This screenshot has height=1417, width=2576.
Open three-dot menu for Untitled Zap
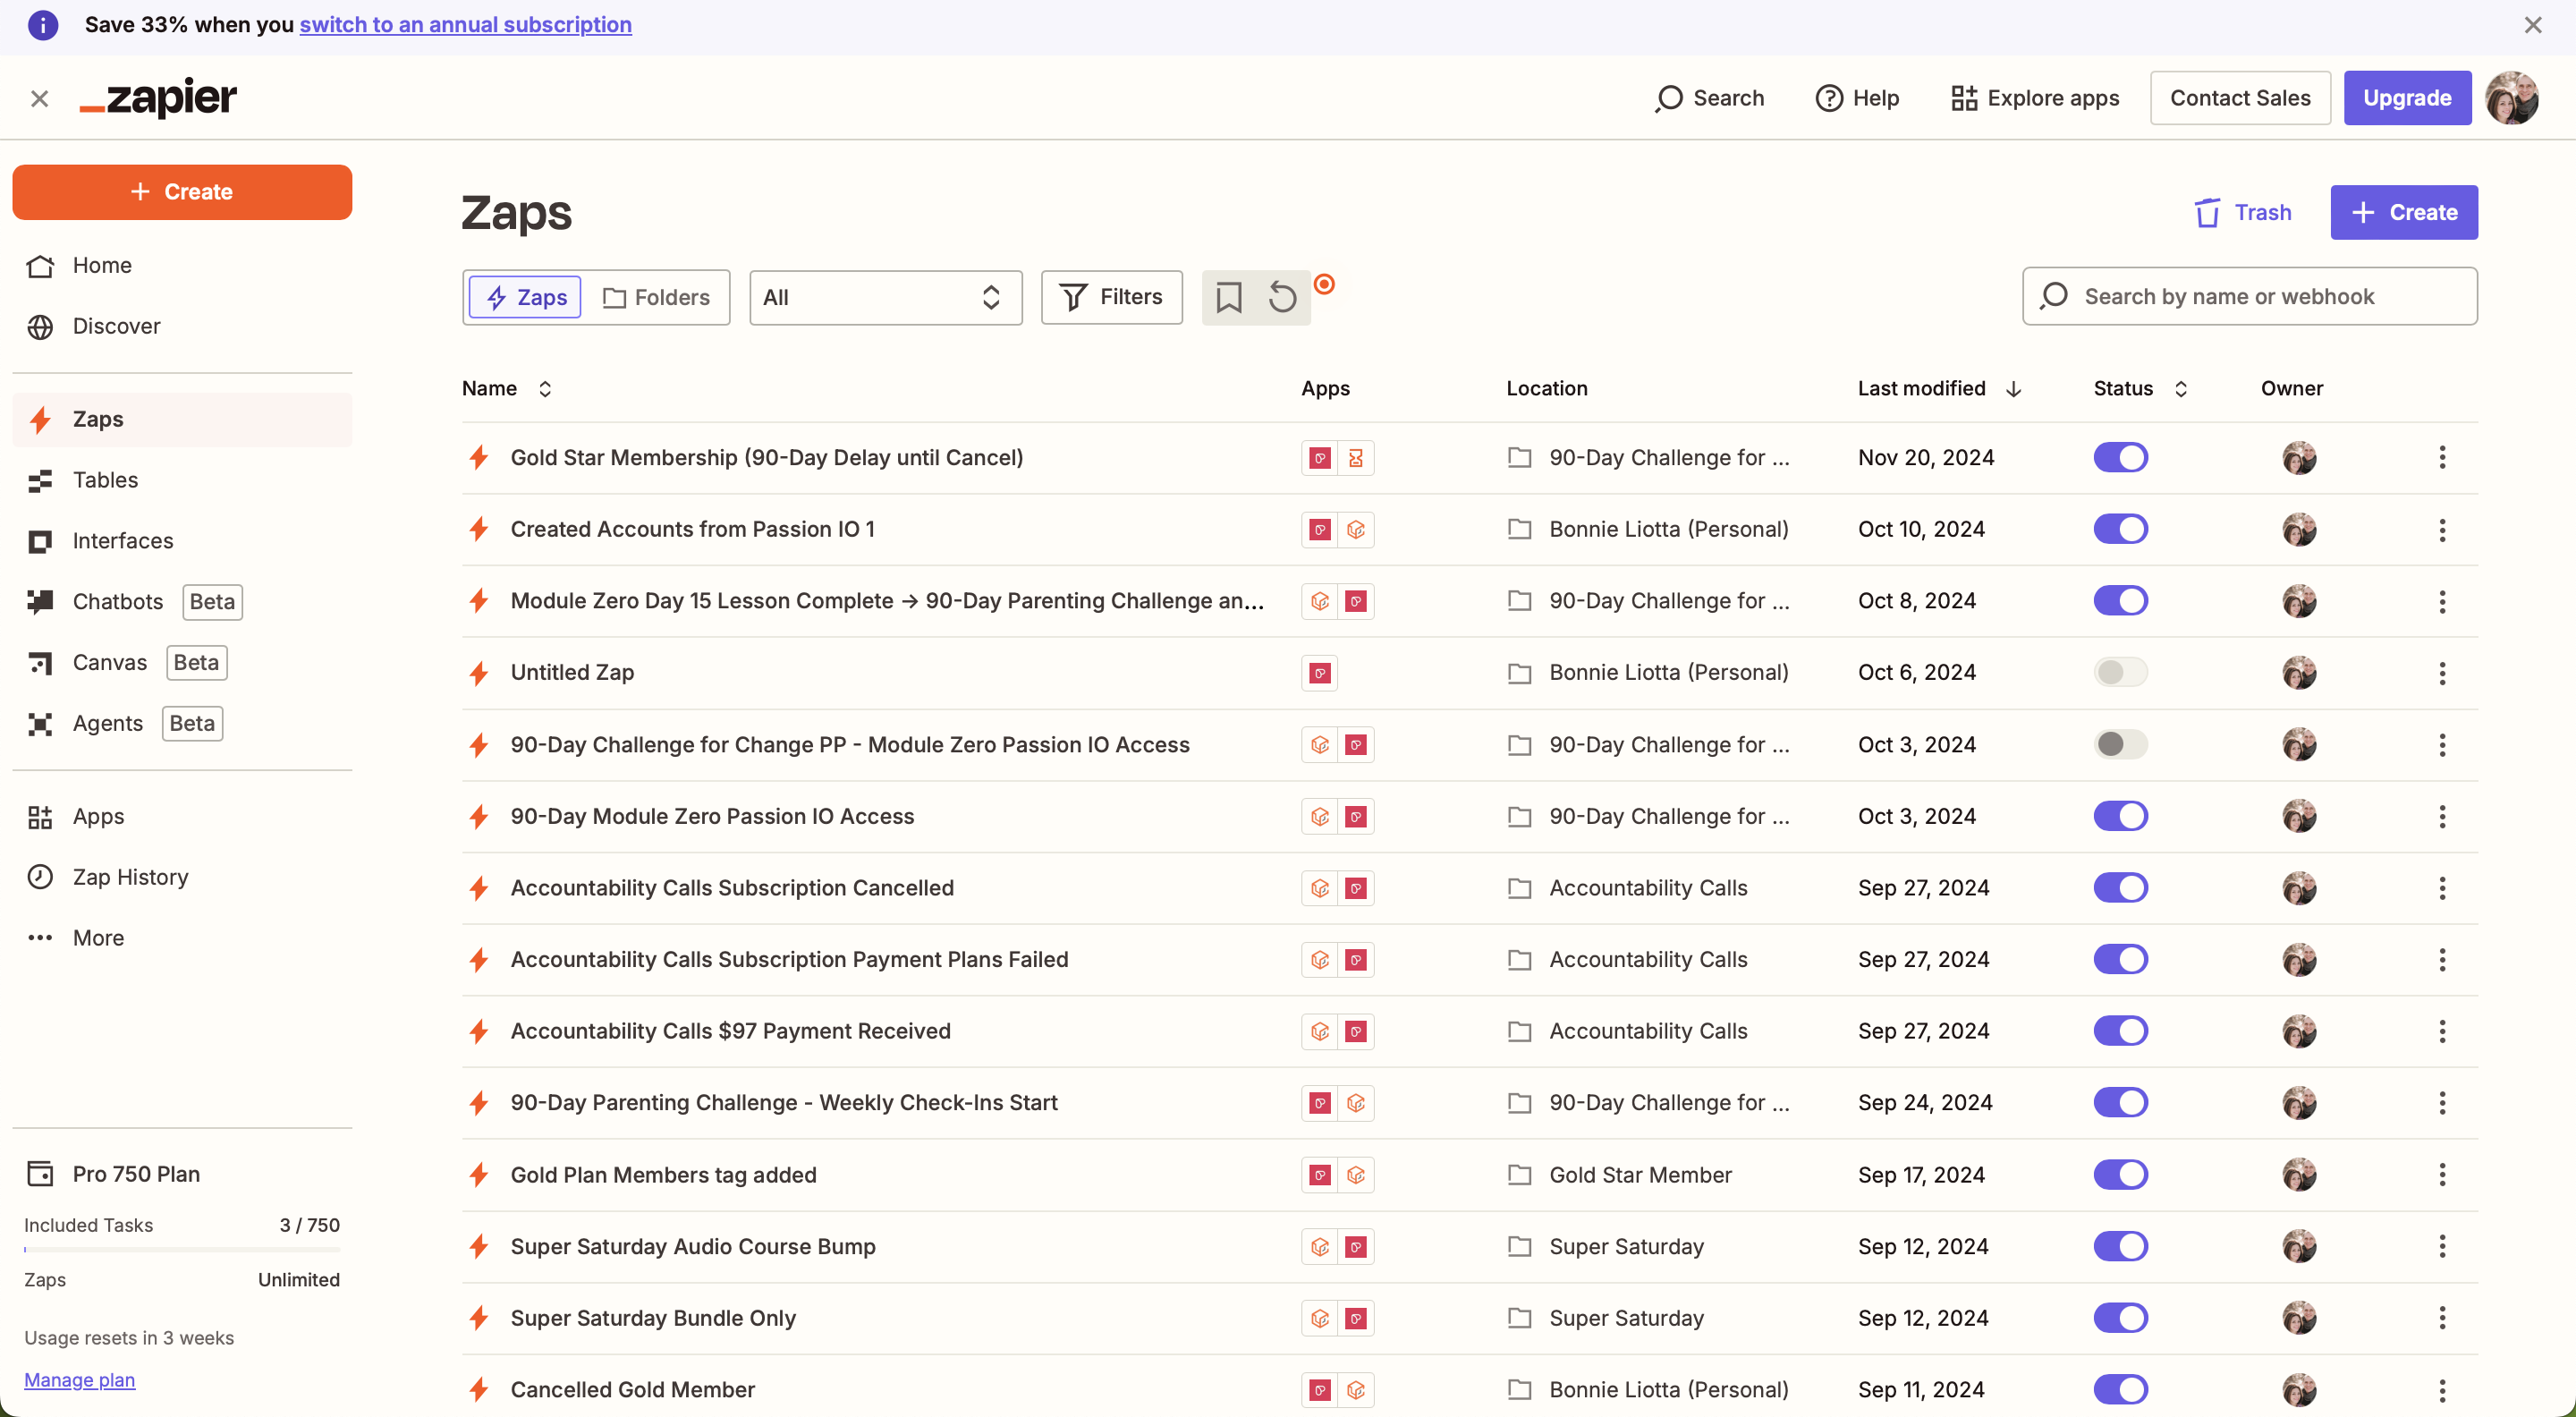[2441, 673]
